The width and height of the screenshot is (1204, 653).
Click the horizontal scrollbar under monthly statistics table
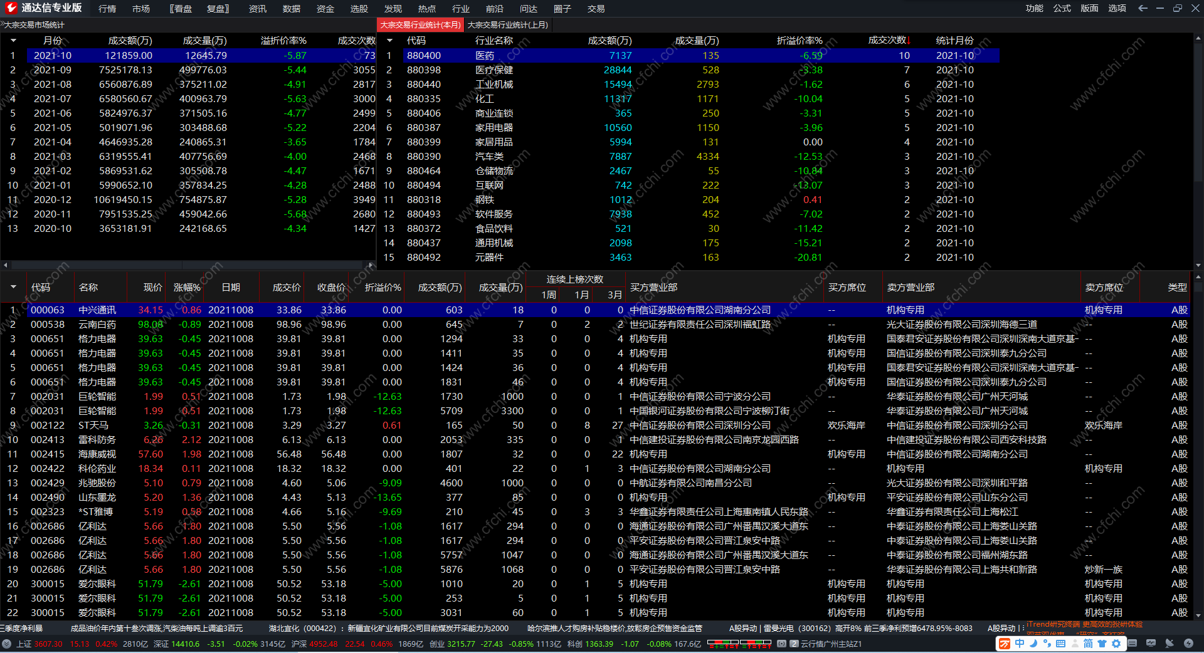[188, 265]
